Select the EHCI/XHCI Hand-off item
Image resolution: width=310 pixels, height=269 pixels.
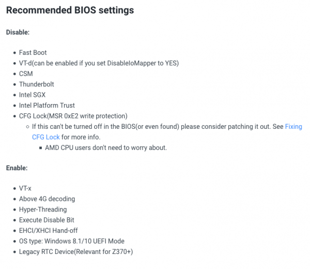click(49, 231)
